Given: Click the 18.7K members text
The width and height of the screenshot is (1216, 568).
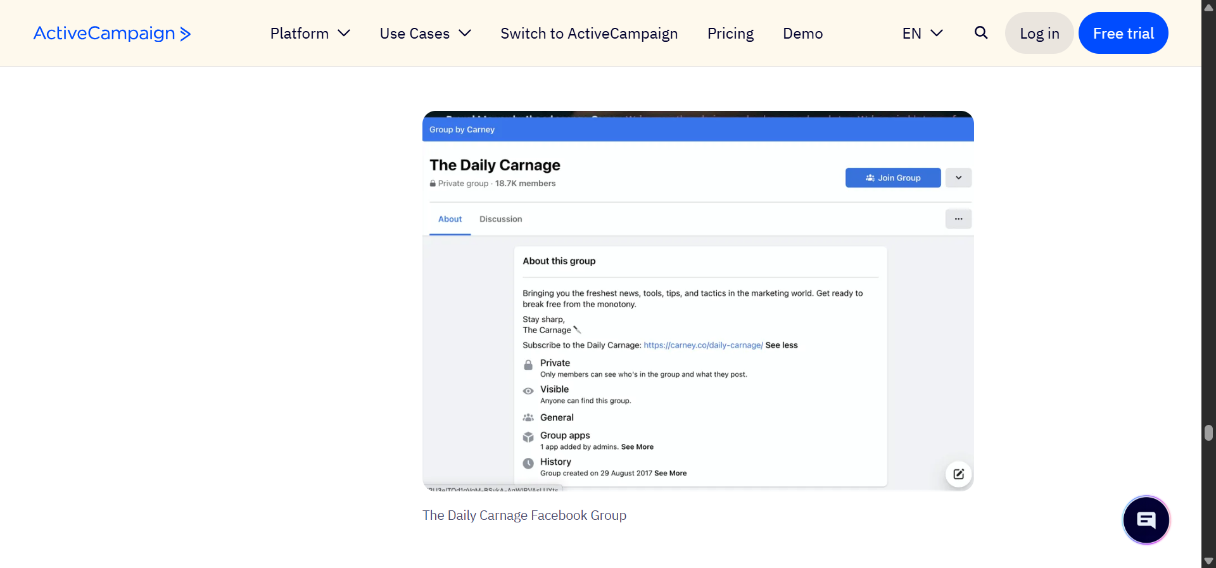Looking at the screenshot, I should pos(525,184).
